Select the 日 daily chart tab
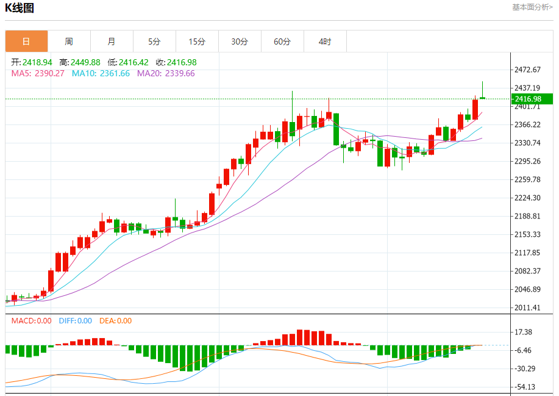This screenshot has height=396, width=559. tap(26, 41)
